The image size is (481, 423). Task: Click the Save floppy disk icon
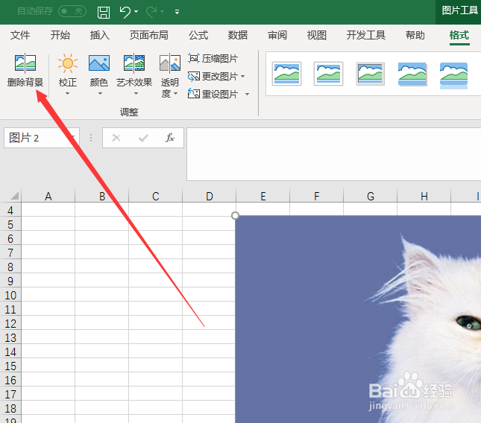(x=104, y=12)
